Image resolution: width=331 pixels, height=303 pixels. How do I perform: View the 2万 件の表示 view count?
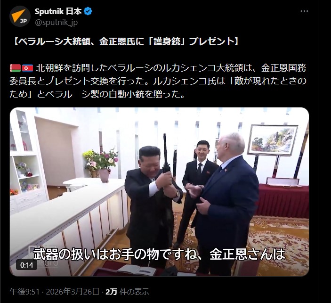127,292
